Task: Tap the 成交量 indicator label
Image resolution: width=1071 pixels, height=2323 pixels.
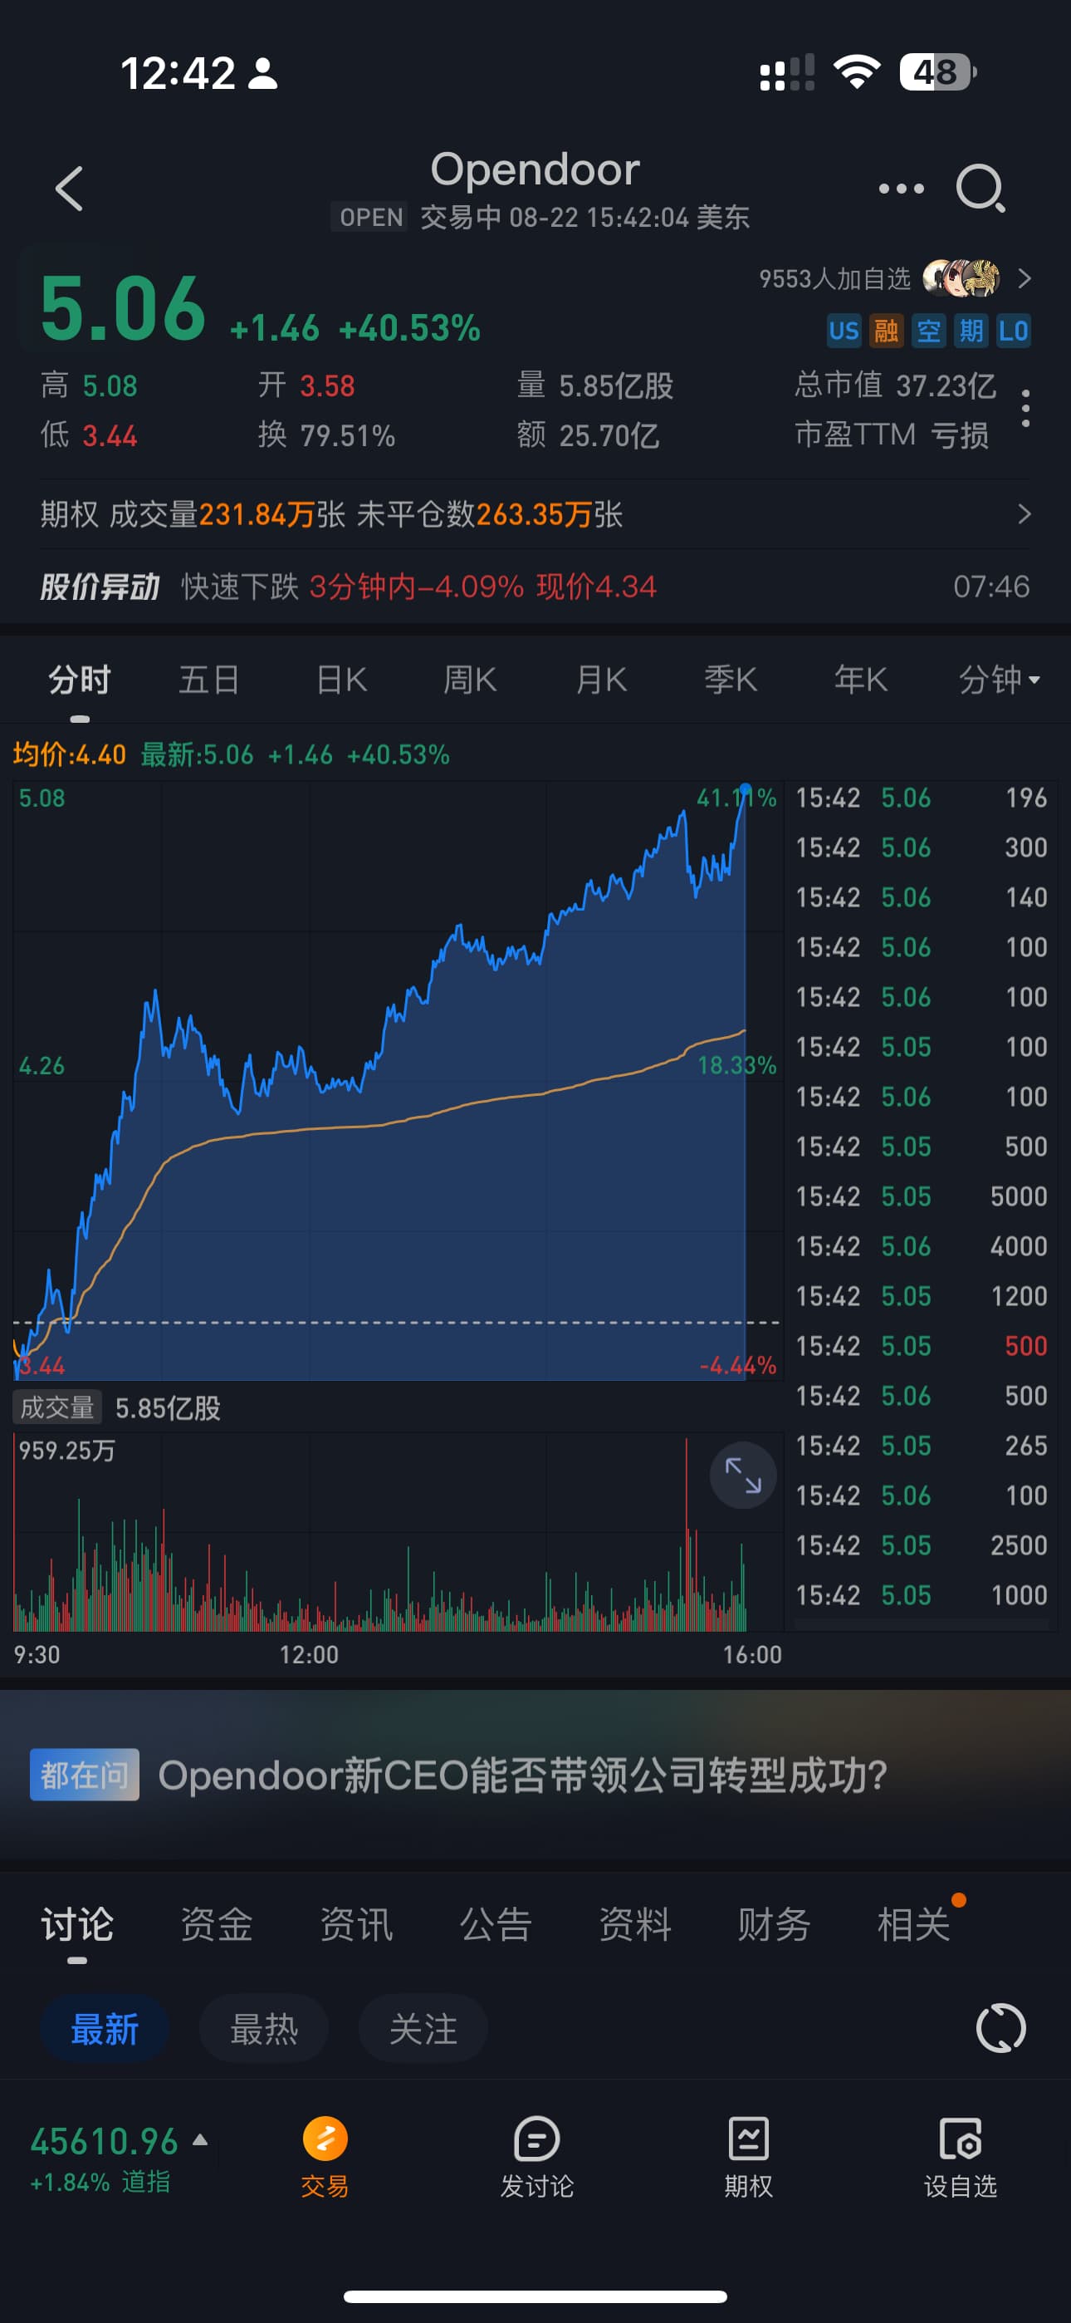Action: point(57,1407)
